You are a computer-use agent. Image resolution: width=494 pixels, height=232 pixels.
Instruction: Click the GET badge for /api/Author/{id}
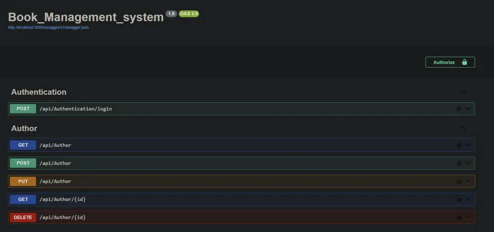pyautogui.click(x=23, y=199)
